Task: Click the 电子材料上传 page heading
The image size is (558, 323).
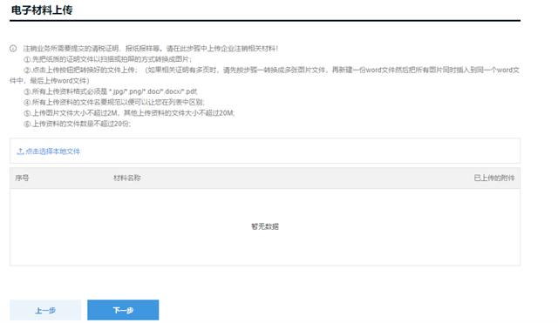Action: (42, 10)
